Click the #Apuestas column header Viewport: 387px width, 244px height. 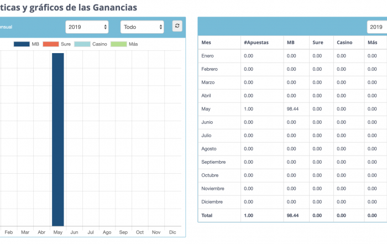256,42
